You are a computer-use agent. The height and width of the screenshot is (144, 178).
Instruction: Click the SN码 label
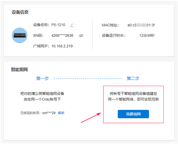(38, 36)
